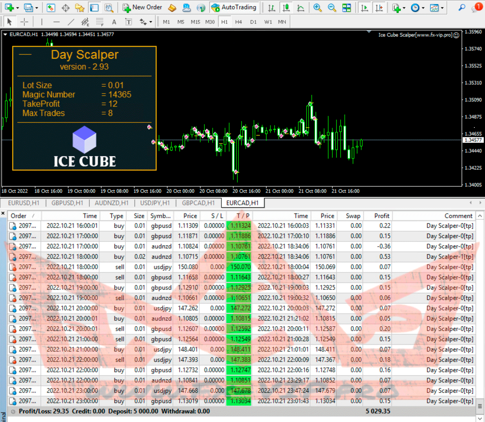
Task: Open the Market Watch window
Action: (51, 8)
